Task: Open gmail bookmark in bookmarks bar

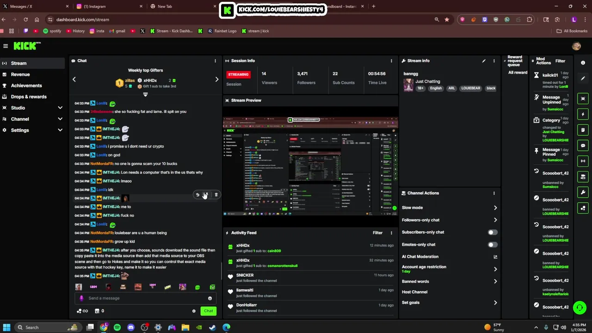Action: tap(117, 31)
